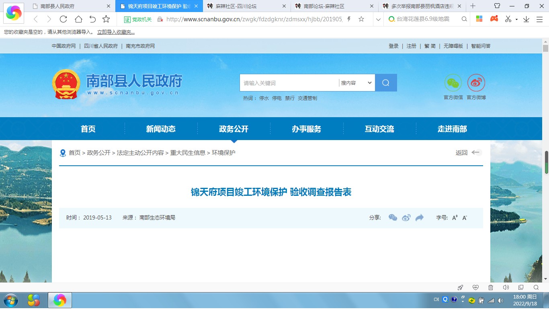The height and width of the screenshot is (313, 549).
Task: Click the blue magnifier search button
Action: click(x=386, y=83)
